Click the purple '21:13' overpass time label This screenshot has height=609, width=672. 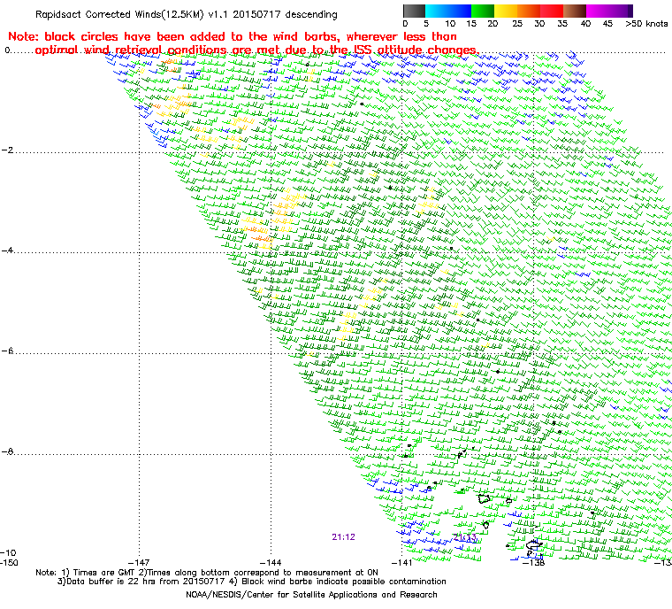(x=465, y=538)
